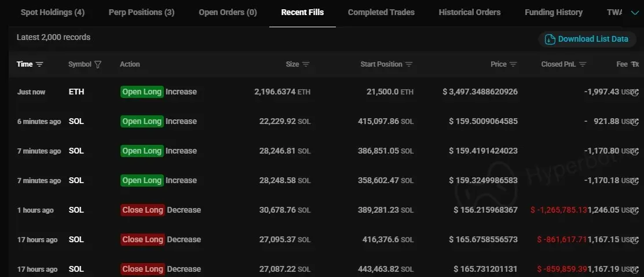Click the price $ 159.5009064585
Screen dimensions: 644x277
pos(484,121)
